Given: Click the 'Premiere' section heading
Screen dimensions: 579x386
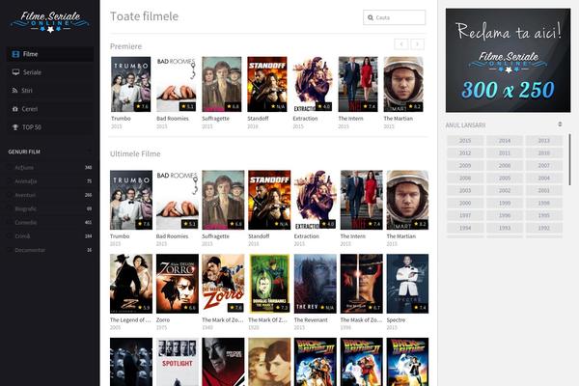Looking at the screenshot, I should [x=125, y=46].
